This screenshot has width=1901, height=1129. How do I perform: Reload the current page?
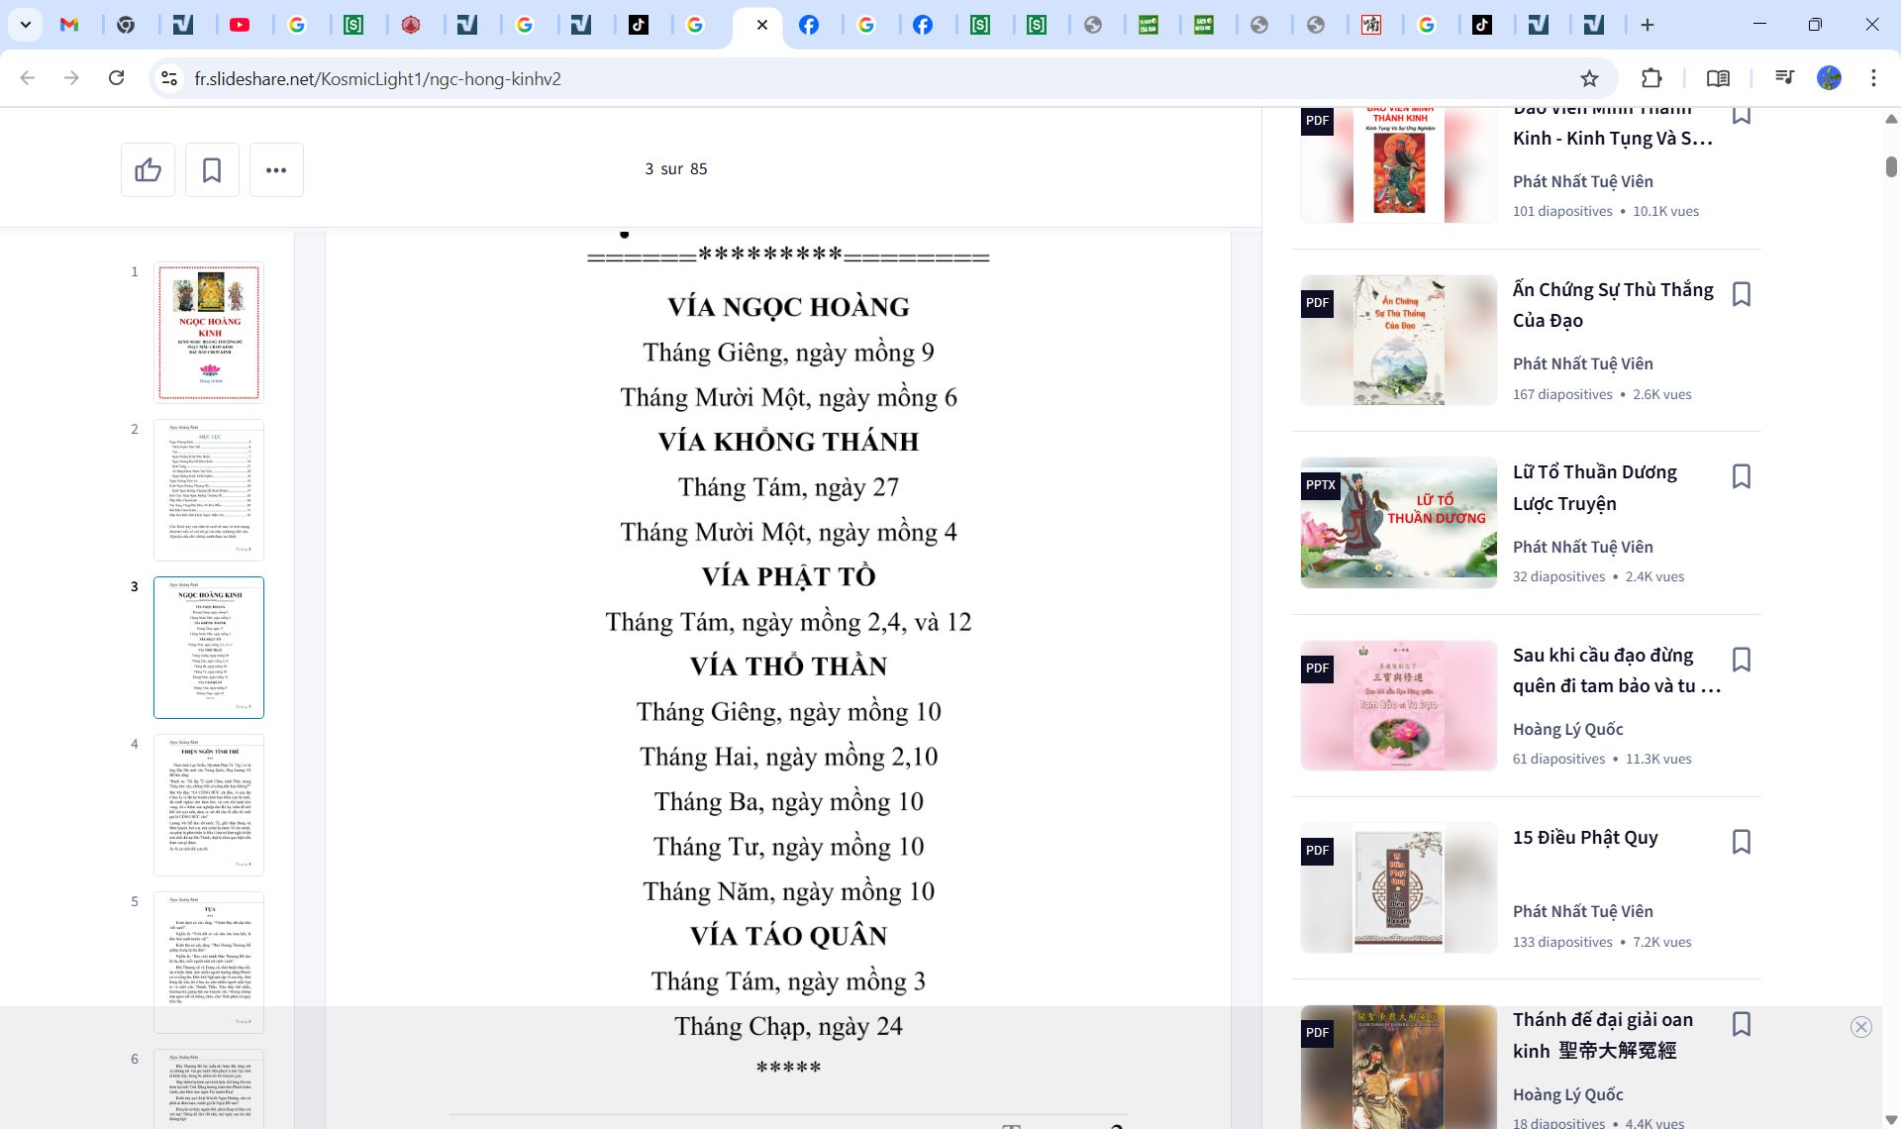[x=116, y=78]
